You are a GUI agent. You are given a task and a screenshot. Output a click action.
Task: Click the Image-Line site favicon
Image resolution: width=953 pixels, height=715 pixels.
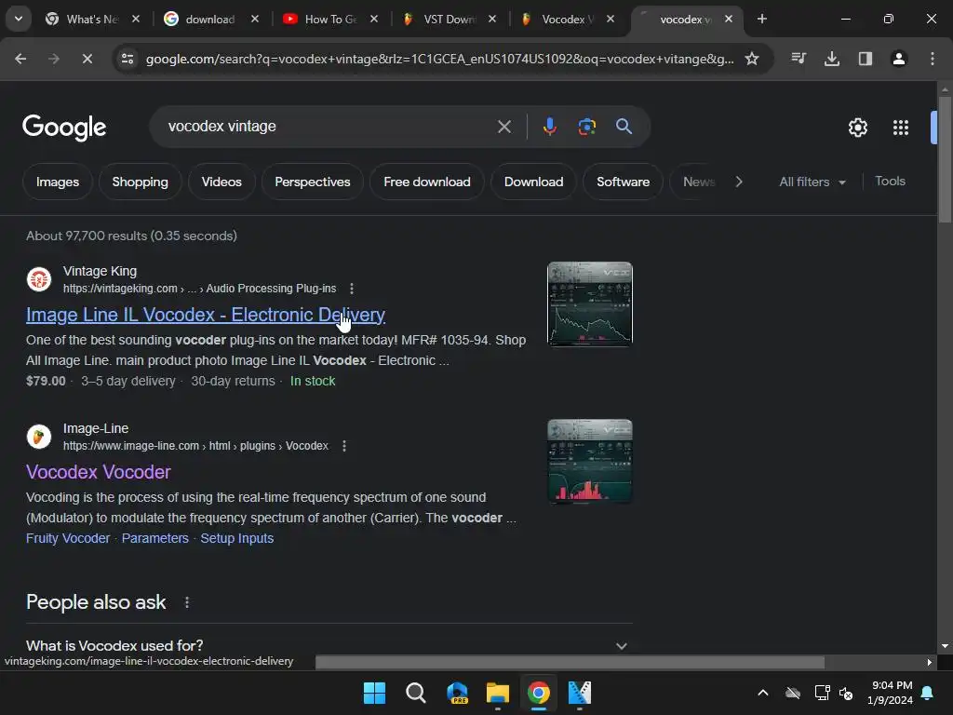pos(39,437)
